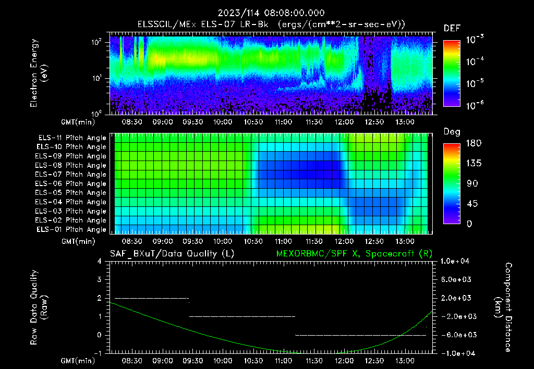The width and height of the screenshot is (534, 369).
Task: Click 10^-3 tick on DEF color bar
Action: 475,40
